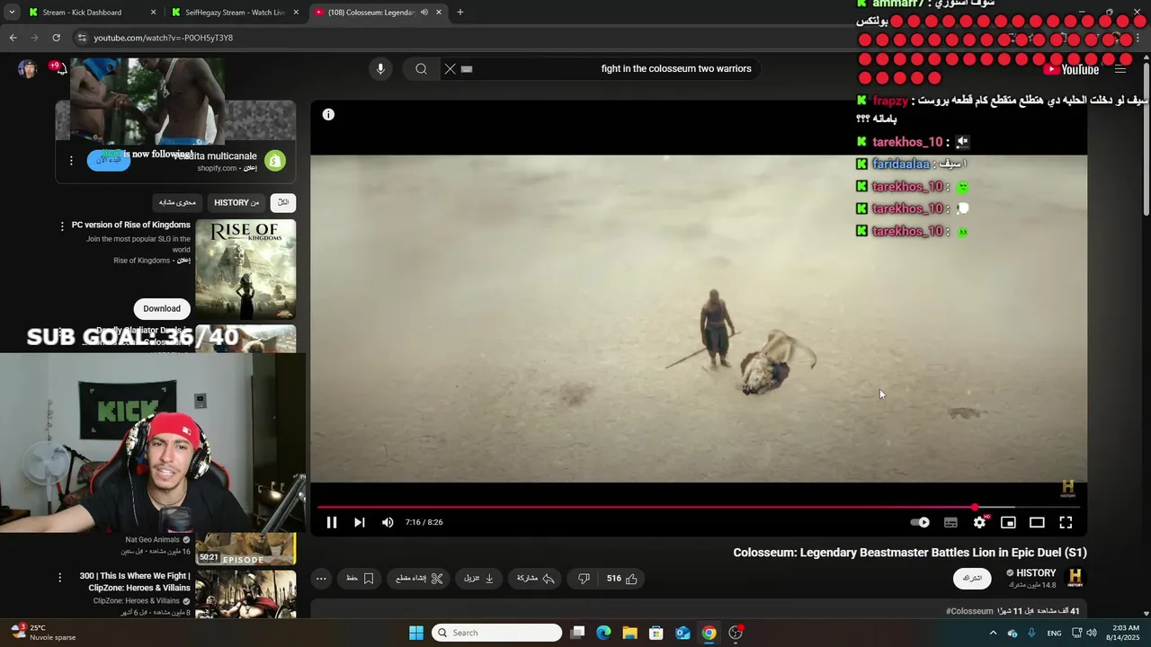Open Microsoft Store from the taskbar
The width and height of the screenshot is (1151, 647).
tap(656, 633)
